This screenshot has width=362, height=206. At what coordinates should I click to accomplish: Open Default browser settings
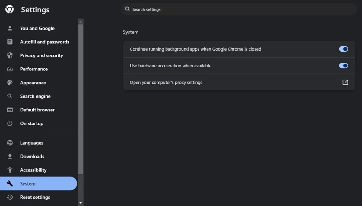tap(39, 110)
